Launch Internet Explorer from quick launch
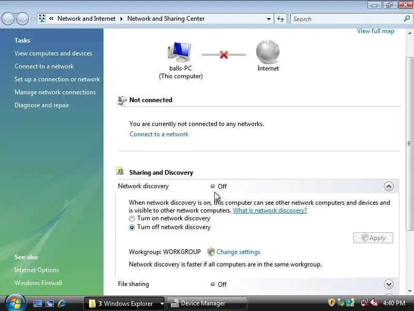This screenshot has height=311, width=414. [62, 303]
